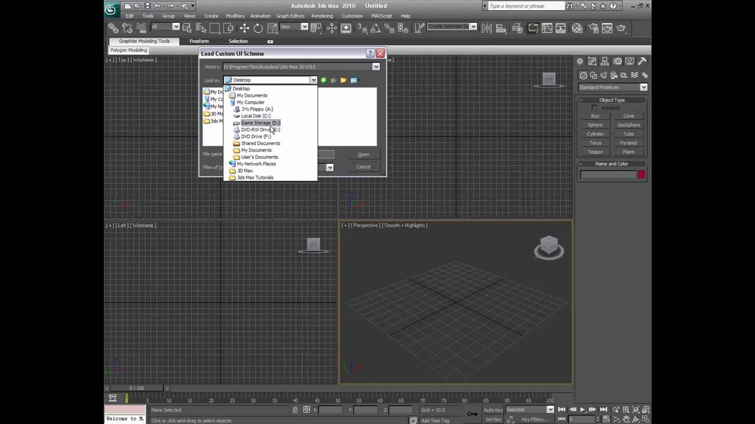Open the Standard Primitives dropdown

(x=613, y=87)
